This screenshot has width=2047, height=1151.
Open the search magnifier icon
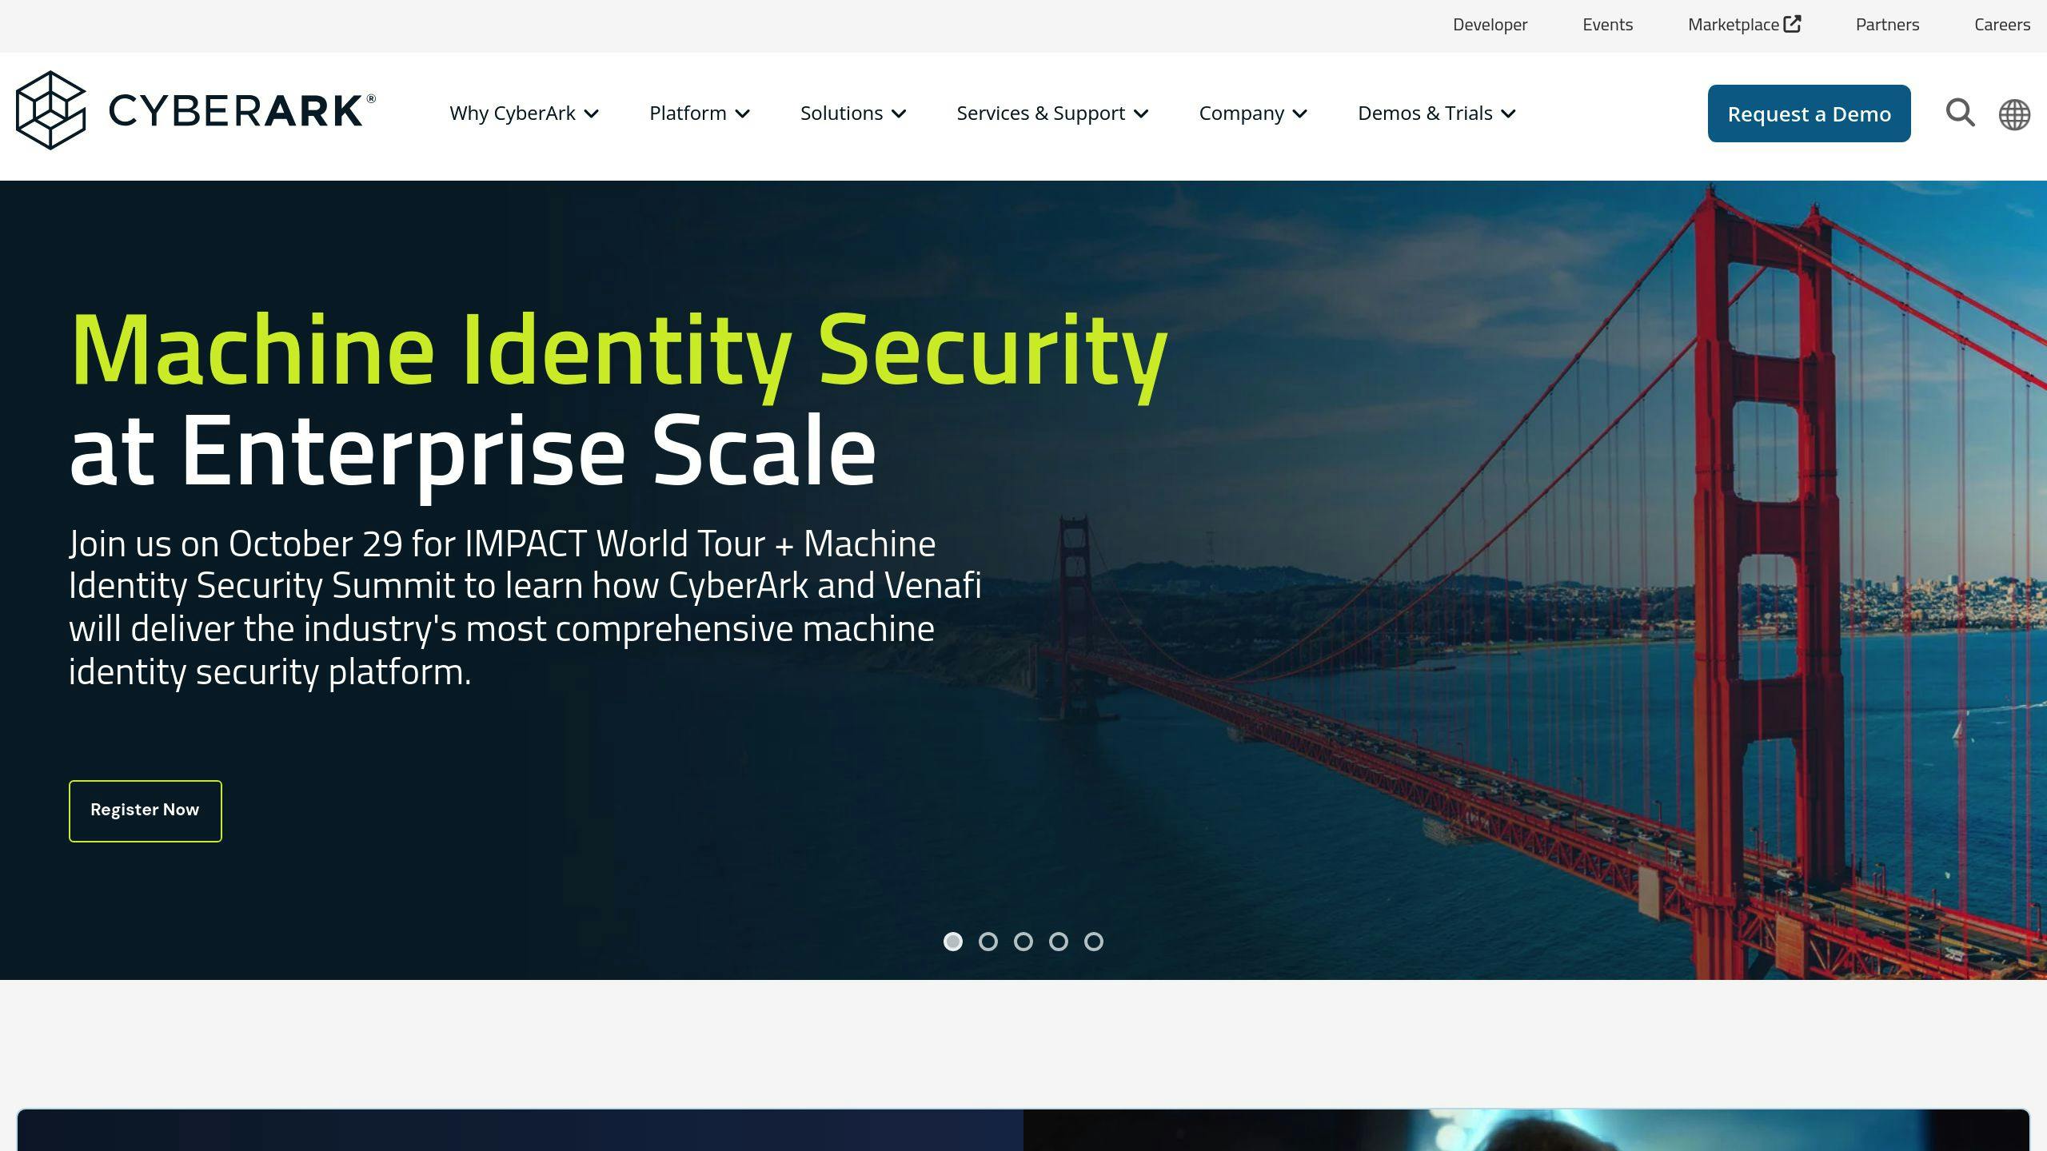coord(1960,113)
